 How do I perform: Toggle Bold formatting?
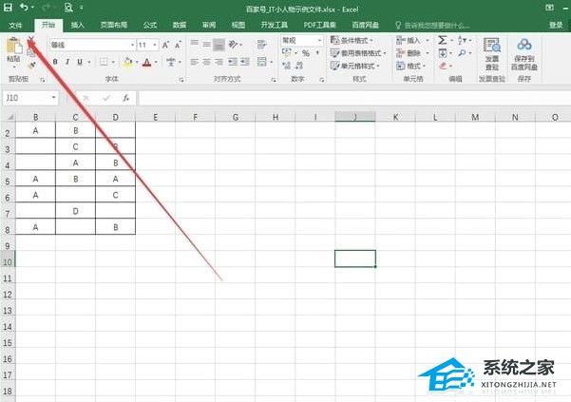pyautogui.click(x=55, y=62)
